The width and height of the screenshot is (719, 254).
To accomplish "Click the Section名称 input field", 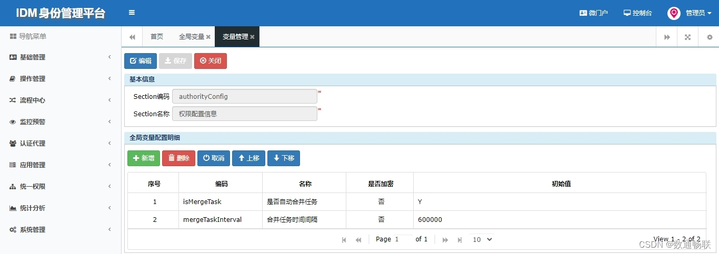I will coord(245,114).
